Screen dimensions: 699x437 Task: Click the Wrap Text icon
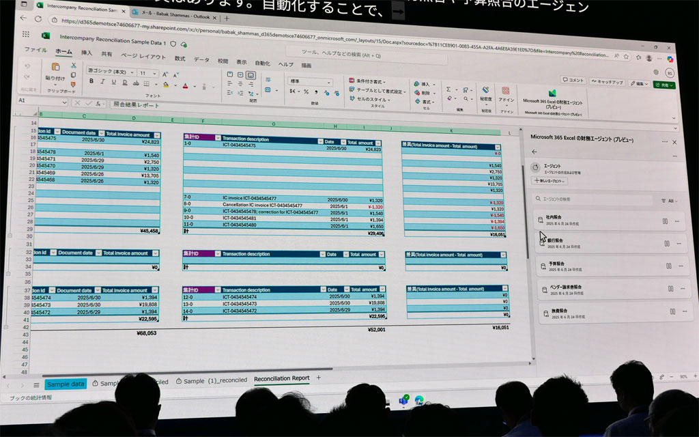pyautogui.click(x=268, y=80)
